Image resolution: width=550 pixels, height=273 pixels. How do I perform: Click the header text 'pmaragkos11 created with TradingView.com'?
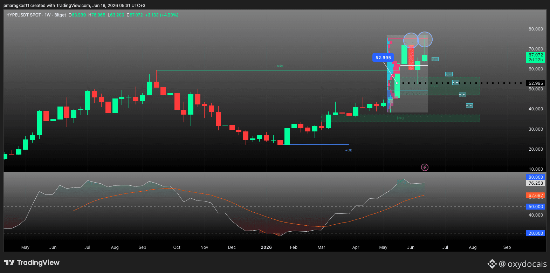(x=47, y=6)
